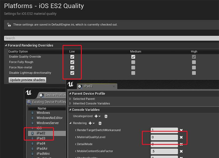This screenshot has width=219, height=158.
Task: Click r.MaterialQualityLevel value field
Action: pos(164,137)
